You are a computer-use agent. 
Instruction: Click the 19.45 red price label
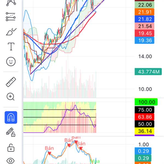[144, 33]
